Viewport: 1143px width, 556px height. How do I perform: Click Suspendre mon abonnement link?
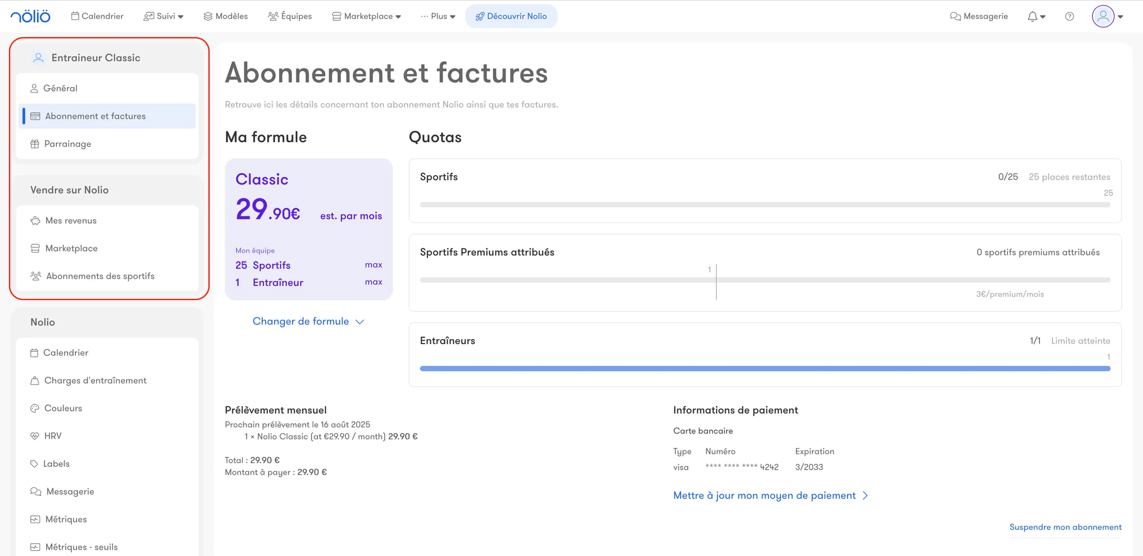1065,527
